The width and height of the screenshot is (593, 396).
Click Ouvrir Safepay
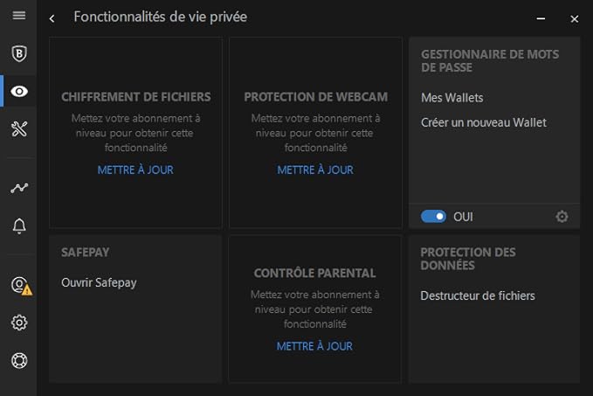click(99, 282)
